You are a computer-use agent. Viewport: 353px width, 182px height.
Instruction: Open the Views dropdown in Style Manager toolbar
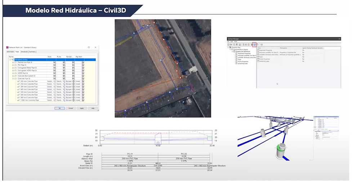tap(258, 45)
